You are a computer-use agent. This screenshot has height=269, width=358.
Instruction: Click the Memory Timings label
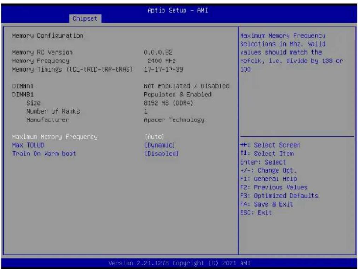(73, 69)
